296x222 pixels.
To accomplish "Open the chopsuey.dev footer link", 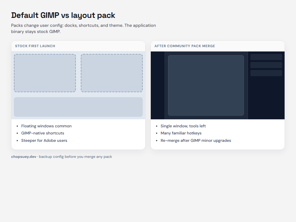I will [x=24, y=157].
